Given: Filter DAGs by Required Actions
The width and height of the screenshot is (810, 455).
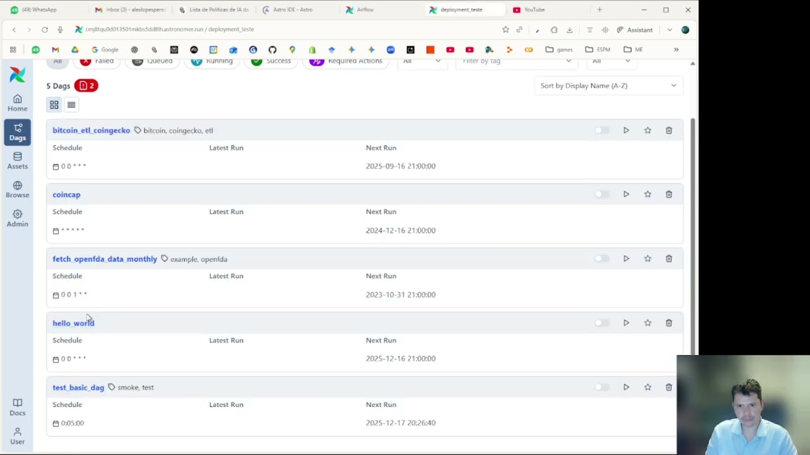Looking at the screenshot, I should (x=346, y=61).
